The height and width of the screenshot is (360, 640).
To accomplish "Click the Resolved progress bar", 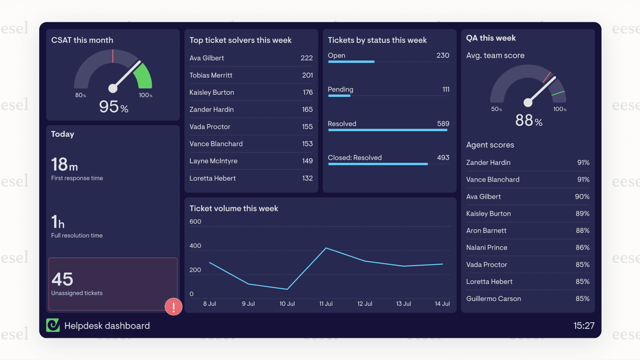I will (387, 130).
